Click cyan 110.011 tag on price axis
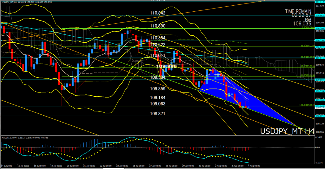 coord(319,58)
